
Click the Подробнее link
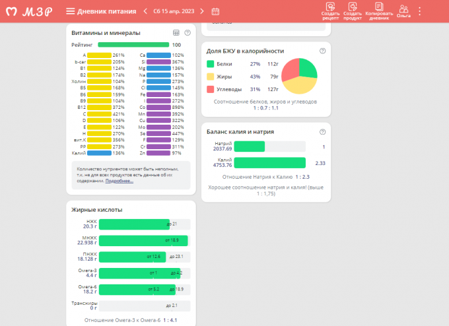pos(119,180)
